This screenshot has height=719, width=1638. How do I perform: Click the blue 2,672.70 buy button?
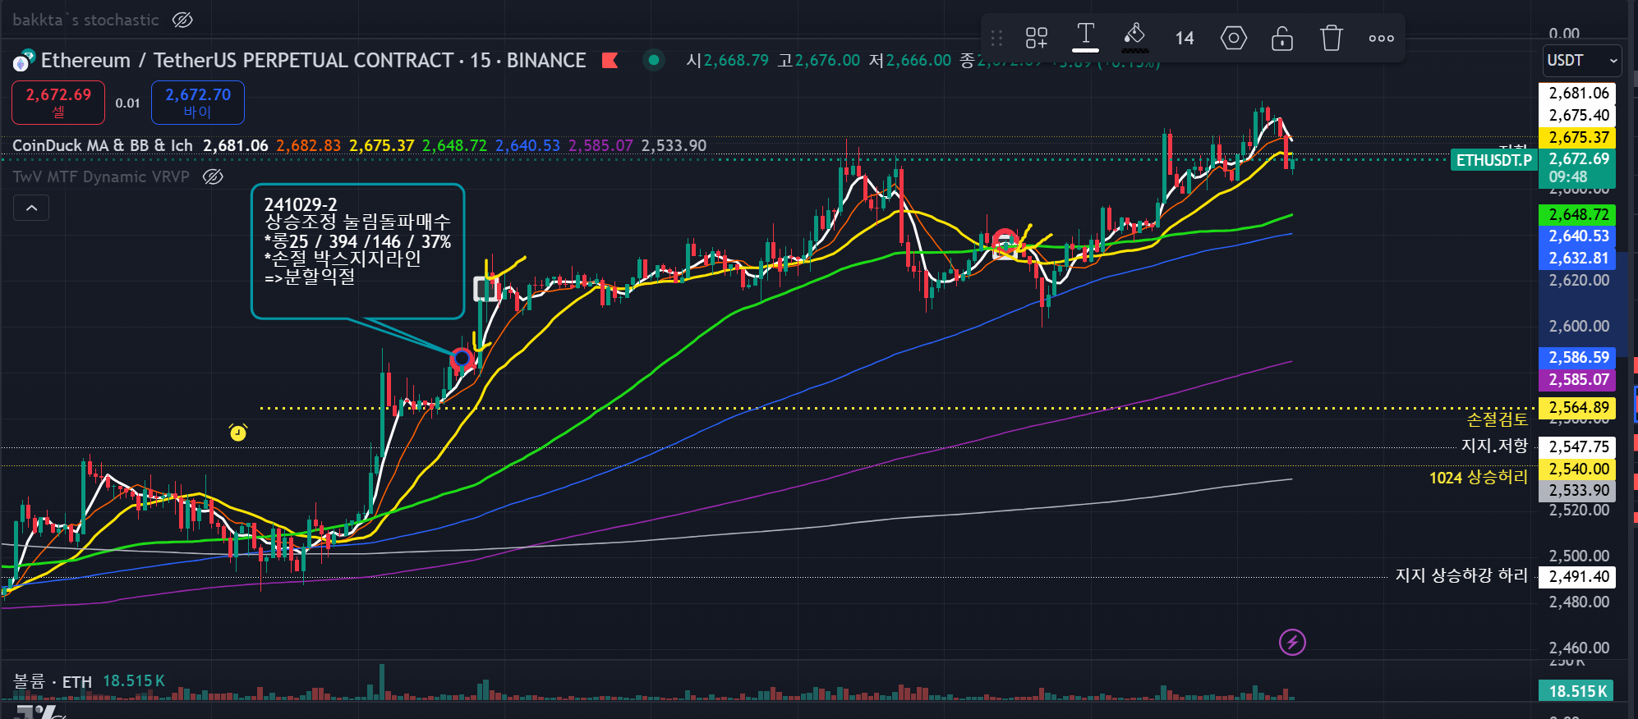click(198, 103)
